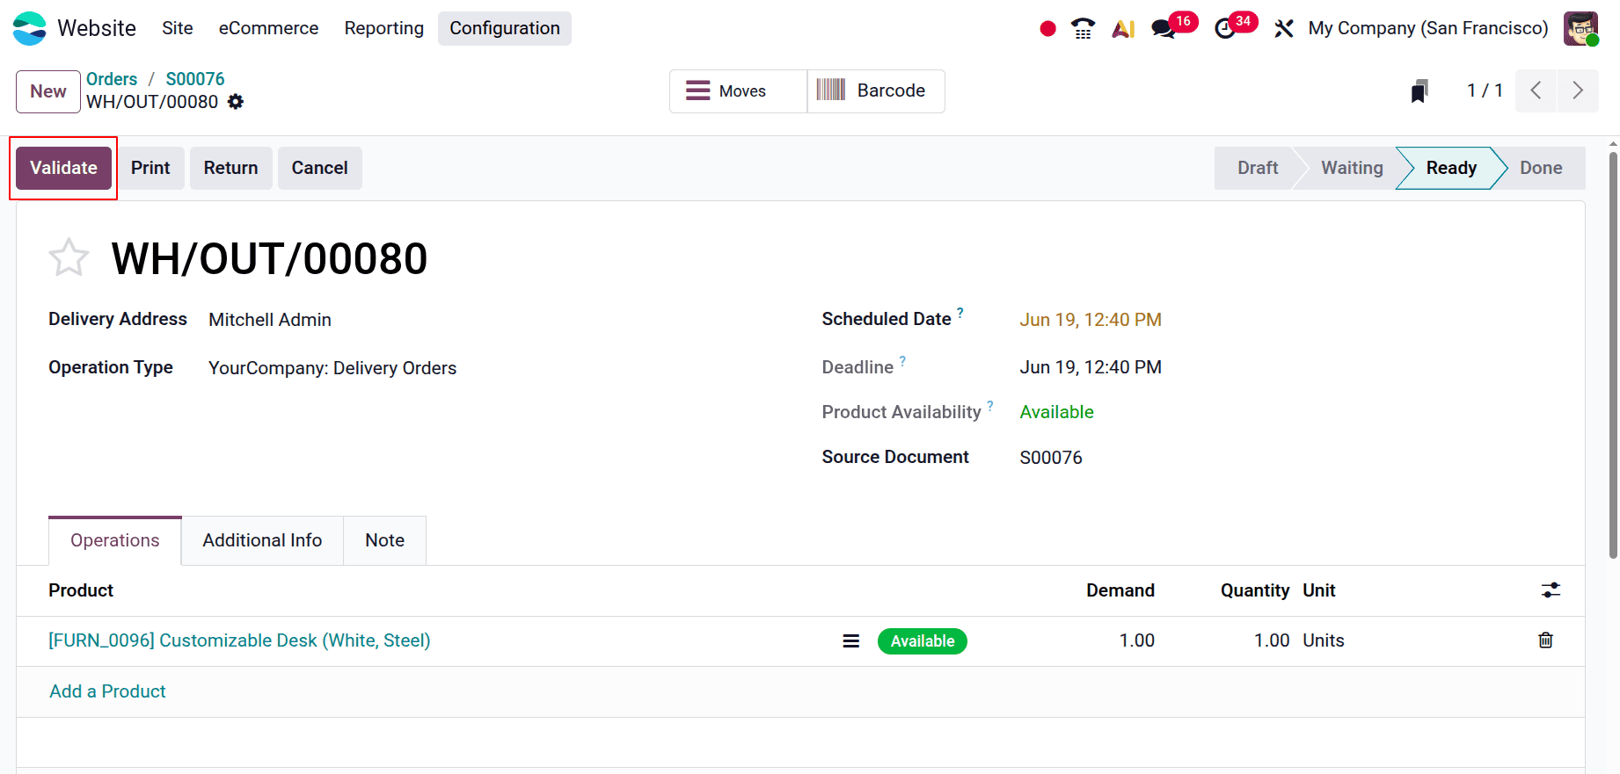The height and width of the screenshot is (774, 1620).
Task: Click the Available product availability value
Action: [x=1056, y=412]
